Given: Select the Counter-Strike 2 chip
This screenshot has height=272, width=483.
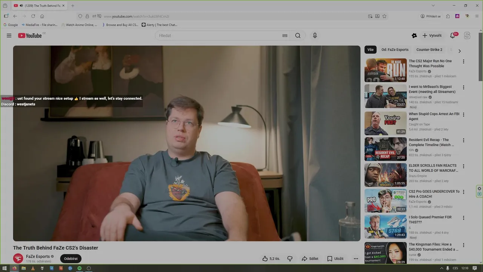Looking at the screenshot, I should point(429,49).
